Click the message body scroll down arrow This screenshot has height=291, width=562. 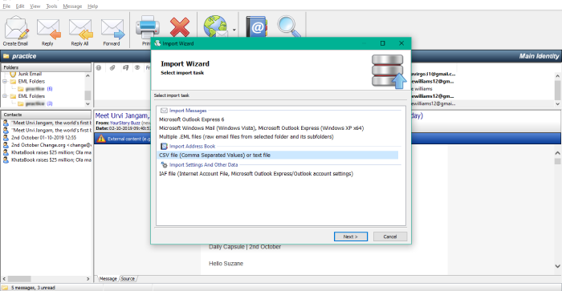coord(558,266)
